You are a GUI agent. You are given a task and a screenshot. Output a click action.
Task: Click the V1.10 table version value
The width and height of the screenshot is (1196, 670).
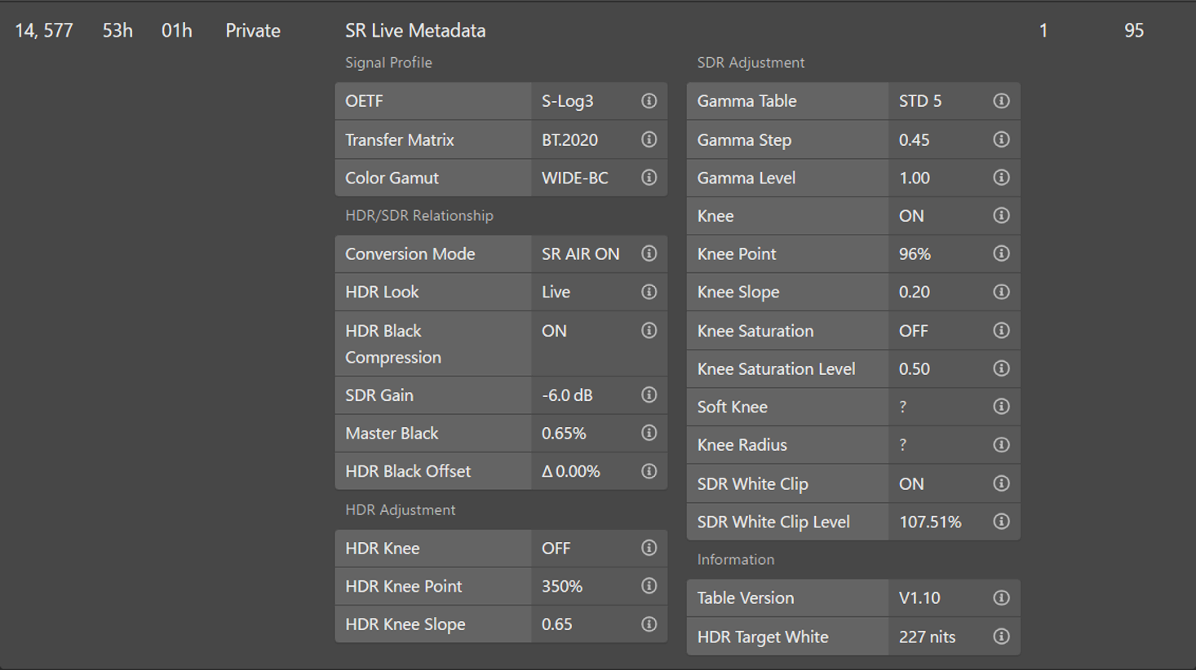pyautogui.click(x=919, y=597)
